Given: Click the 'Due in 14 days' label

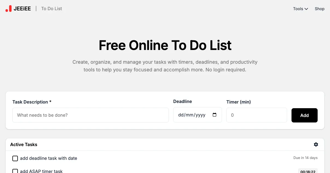Looking at the screenshot, I should point(305,158).
